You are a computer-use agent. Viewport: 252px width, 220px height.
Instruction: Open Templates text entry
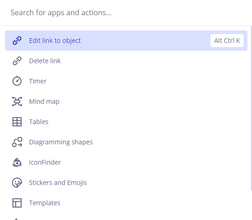click(45, 203)
